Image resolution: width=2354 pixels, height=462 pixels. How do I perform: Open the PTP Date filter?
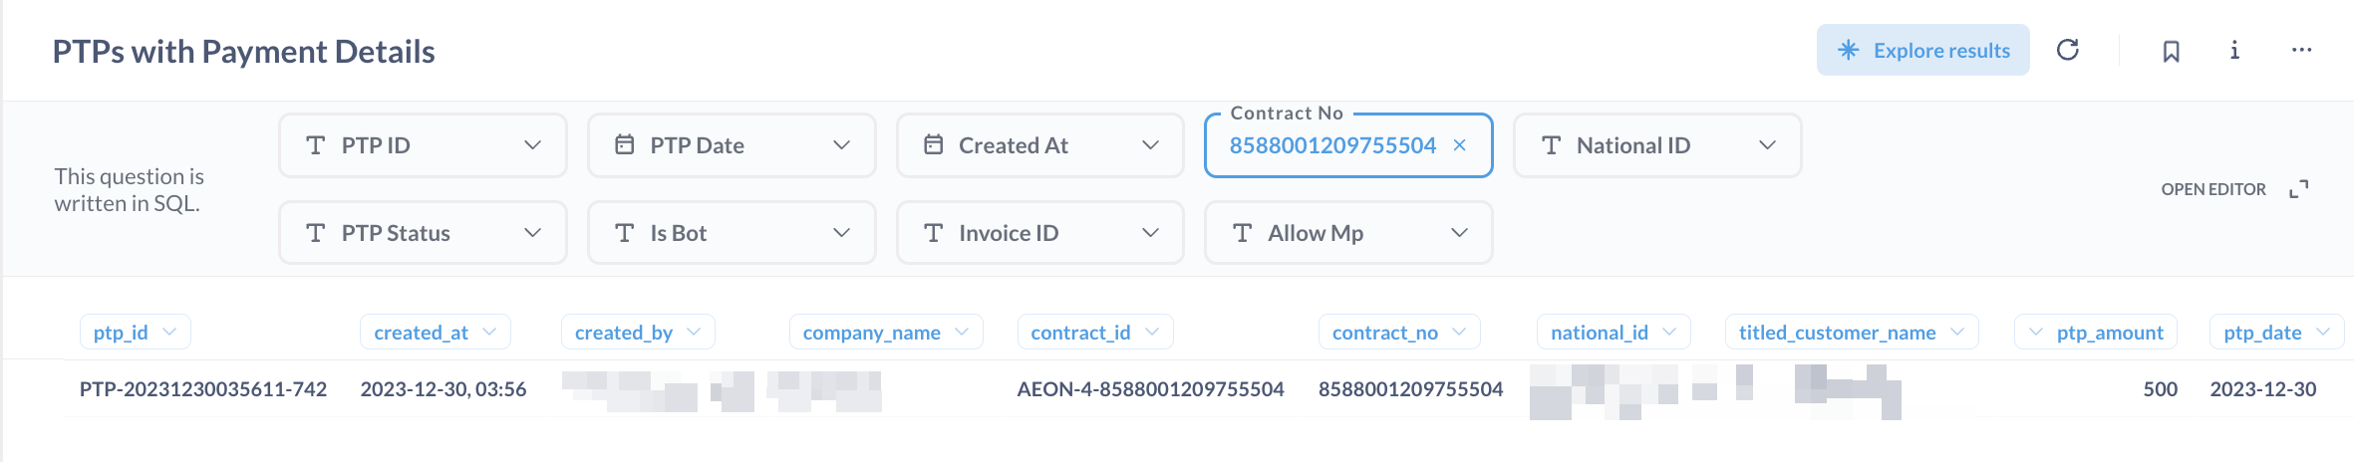coord(732,145)
